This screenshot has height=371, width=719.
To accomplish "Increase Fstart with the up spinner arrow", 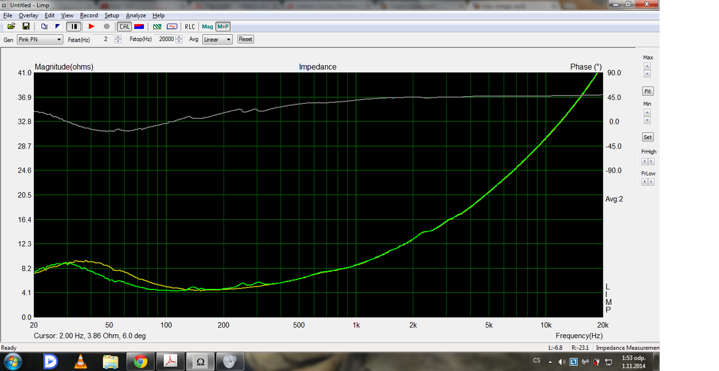I will 118,37.
